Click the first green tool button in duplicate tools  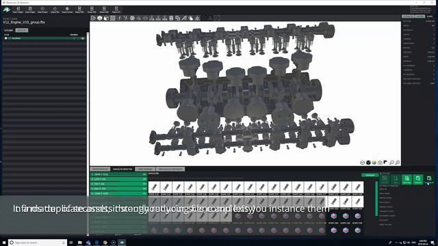(x=407, y=179)
